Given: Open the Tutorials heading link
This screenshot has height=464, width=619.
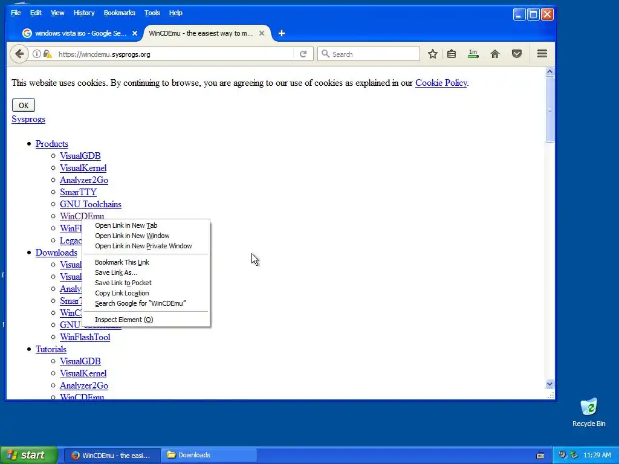Looking at the screenshot, I should 51,350.
